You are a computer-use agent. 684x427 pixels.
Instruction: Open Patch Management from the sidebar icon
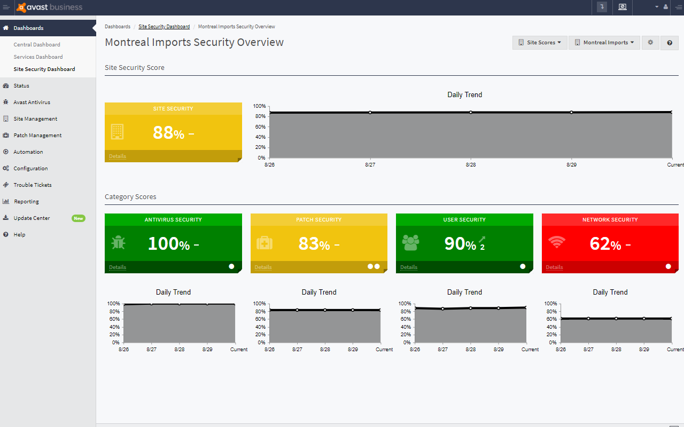click(5, 135)
